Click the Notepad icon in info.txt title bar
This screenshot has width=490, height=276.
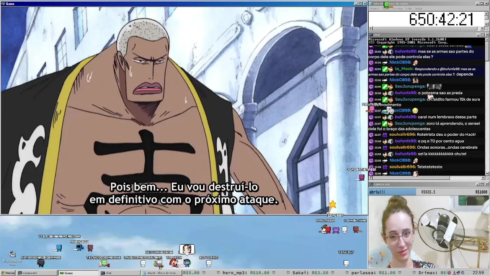pos(371,3)
